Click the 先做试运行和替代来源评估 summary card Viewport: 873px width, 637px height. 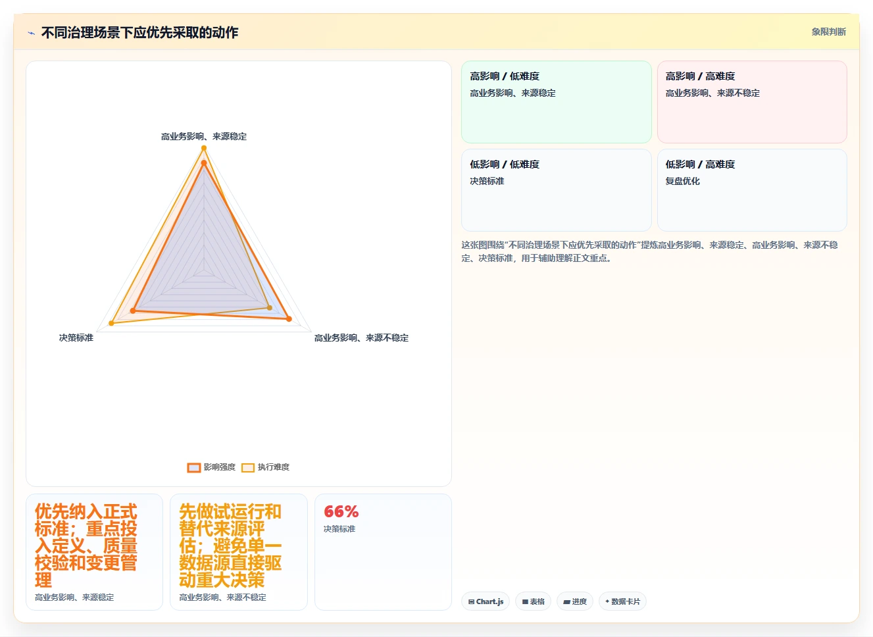pos(239,552)
